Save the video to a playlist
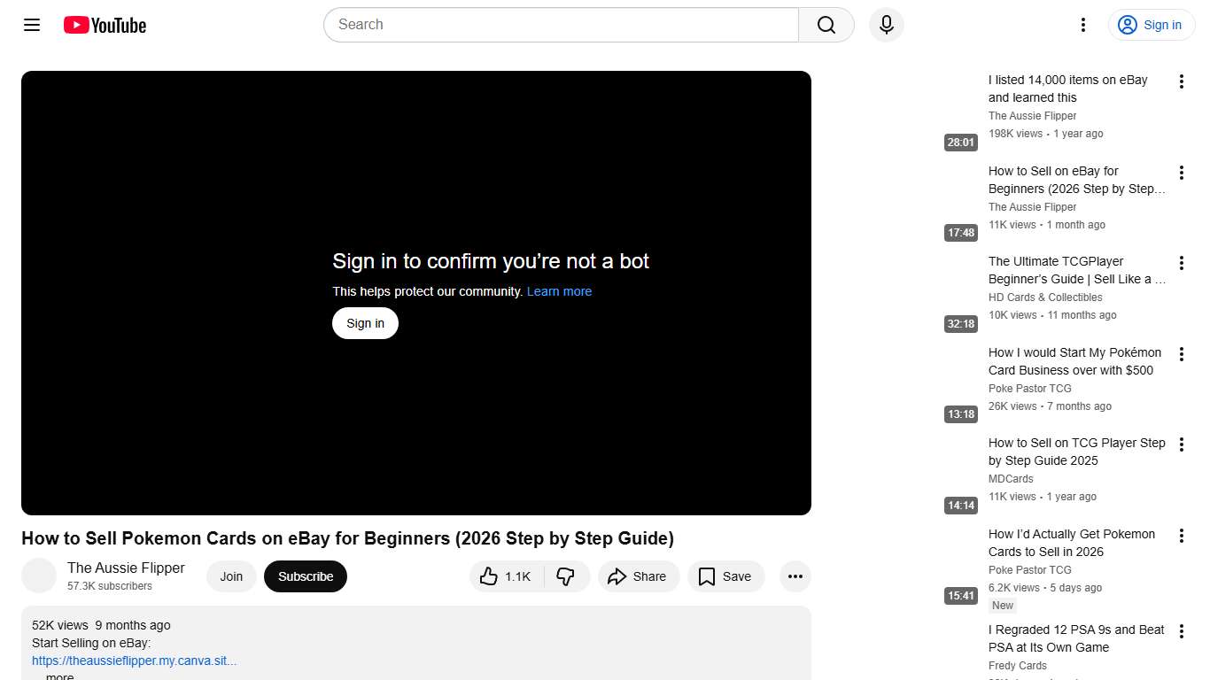Image resolution: width=1210 pixels, height=680 pixels. click(x=725, y=576)
